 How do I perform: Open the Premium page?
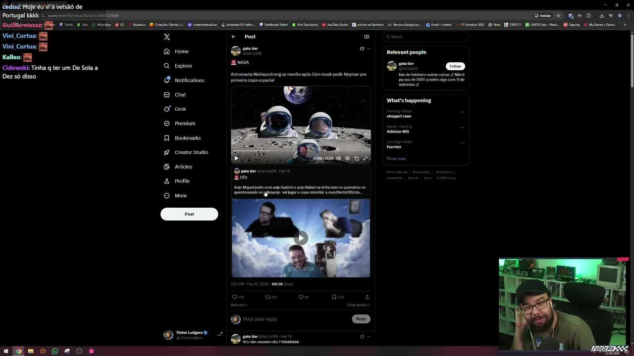[x=179, y=123]
